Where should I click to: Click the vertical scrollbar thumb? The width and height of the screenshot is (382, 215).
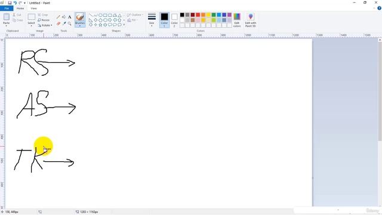(380, 91)
